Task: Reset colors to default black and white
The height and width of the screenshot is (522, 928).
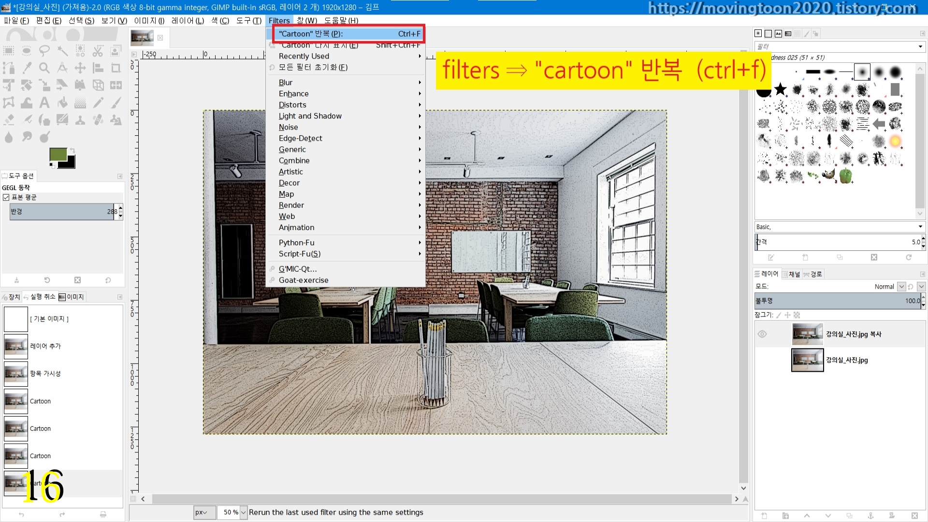Action: coord(52,165)
